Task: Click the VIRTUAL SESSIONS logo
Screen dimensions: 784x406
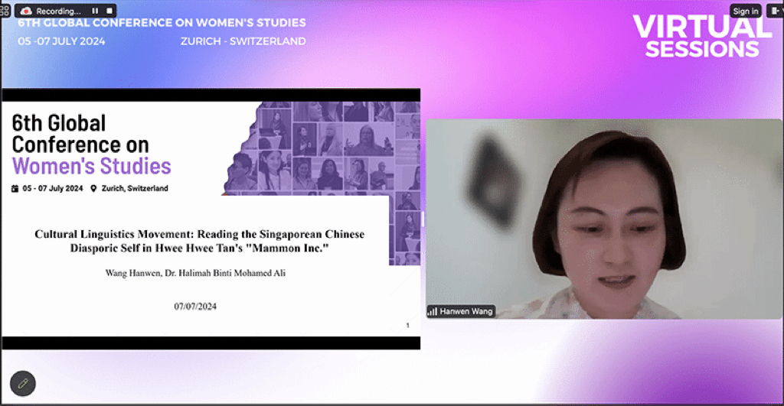Action: (x=701, y=37)
